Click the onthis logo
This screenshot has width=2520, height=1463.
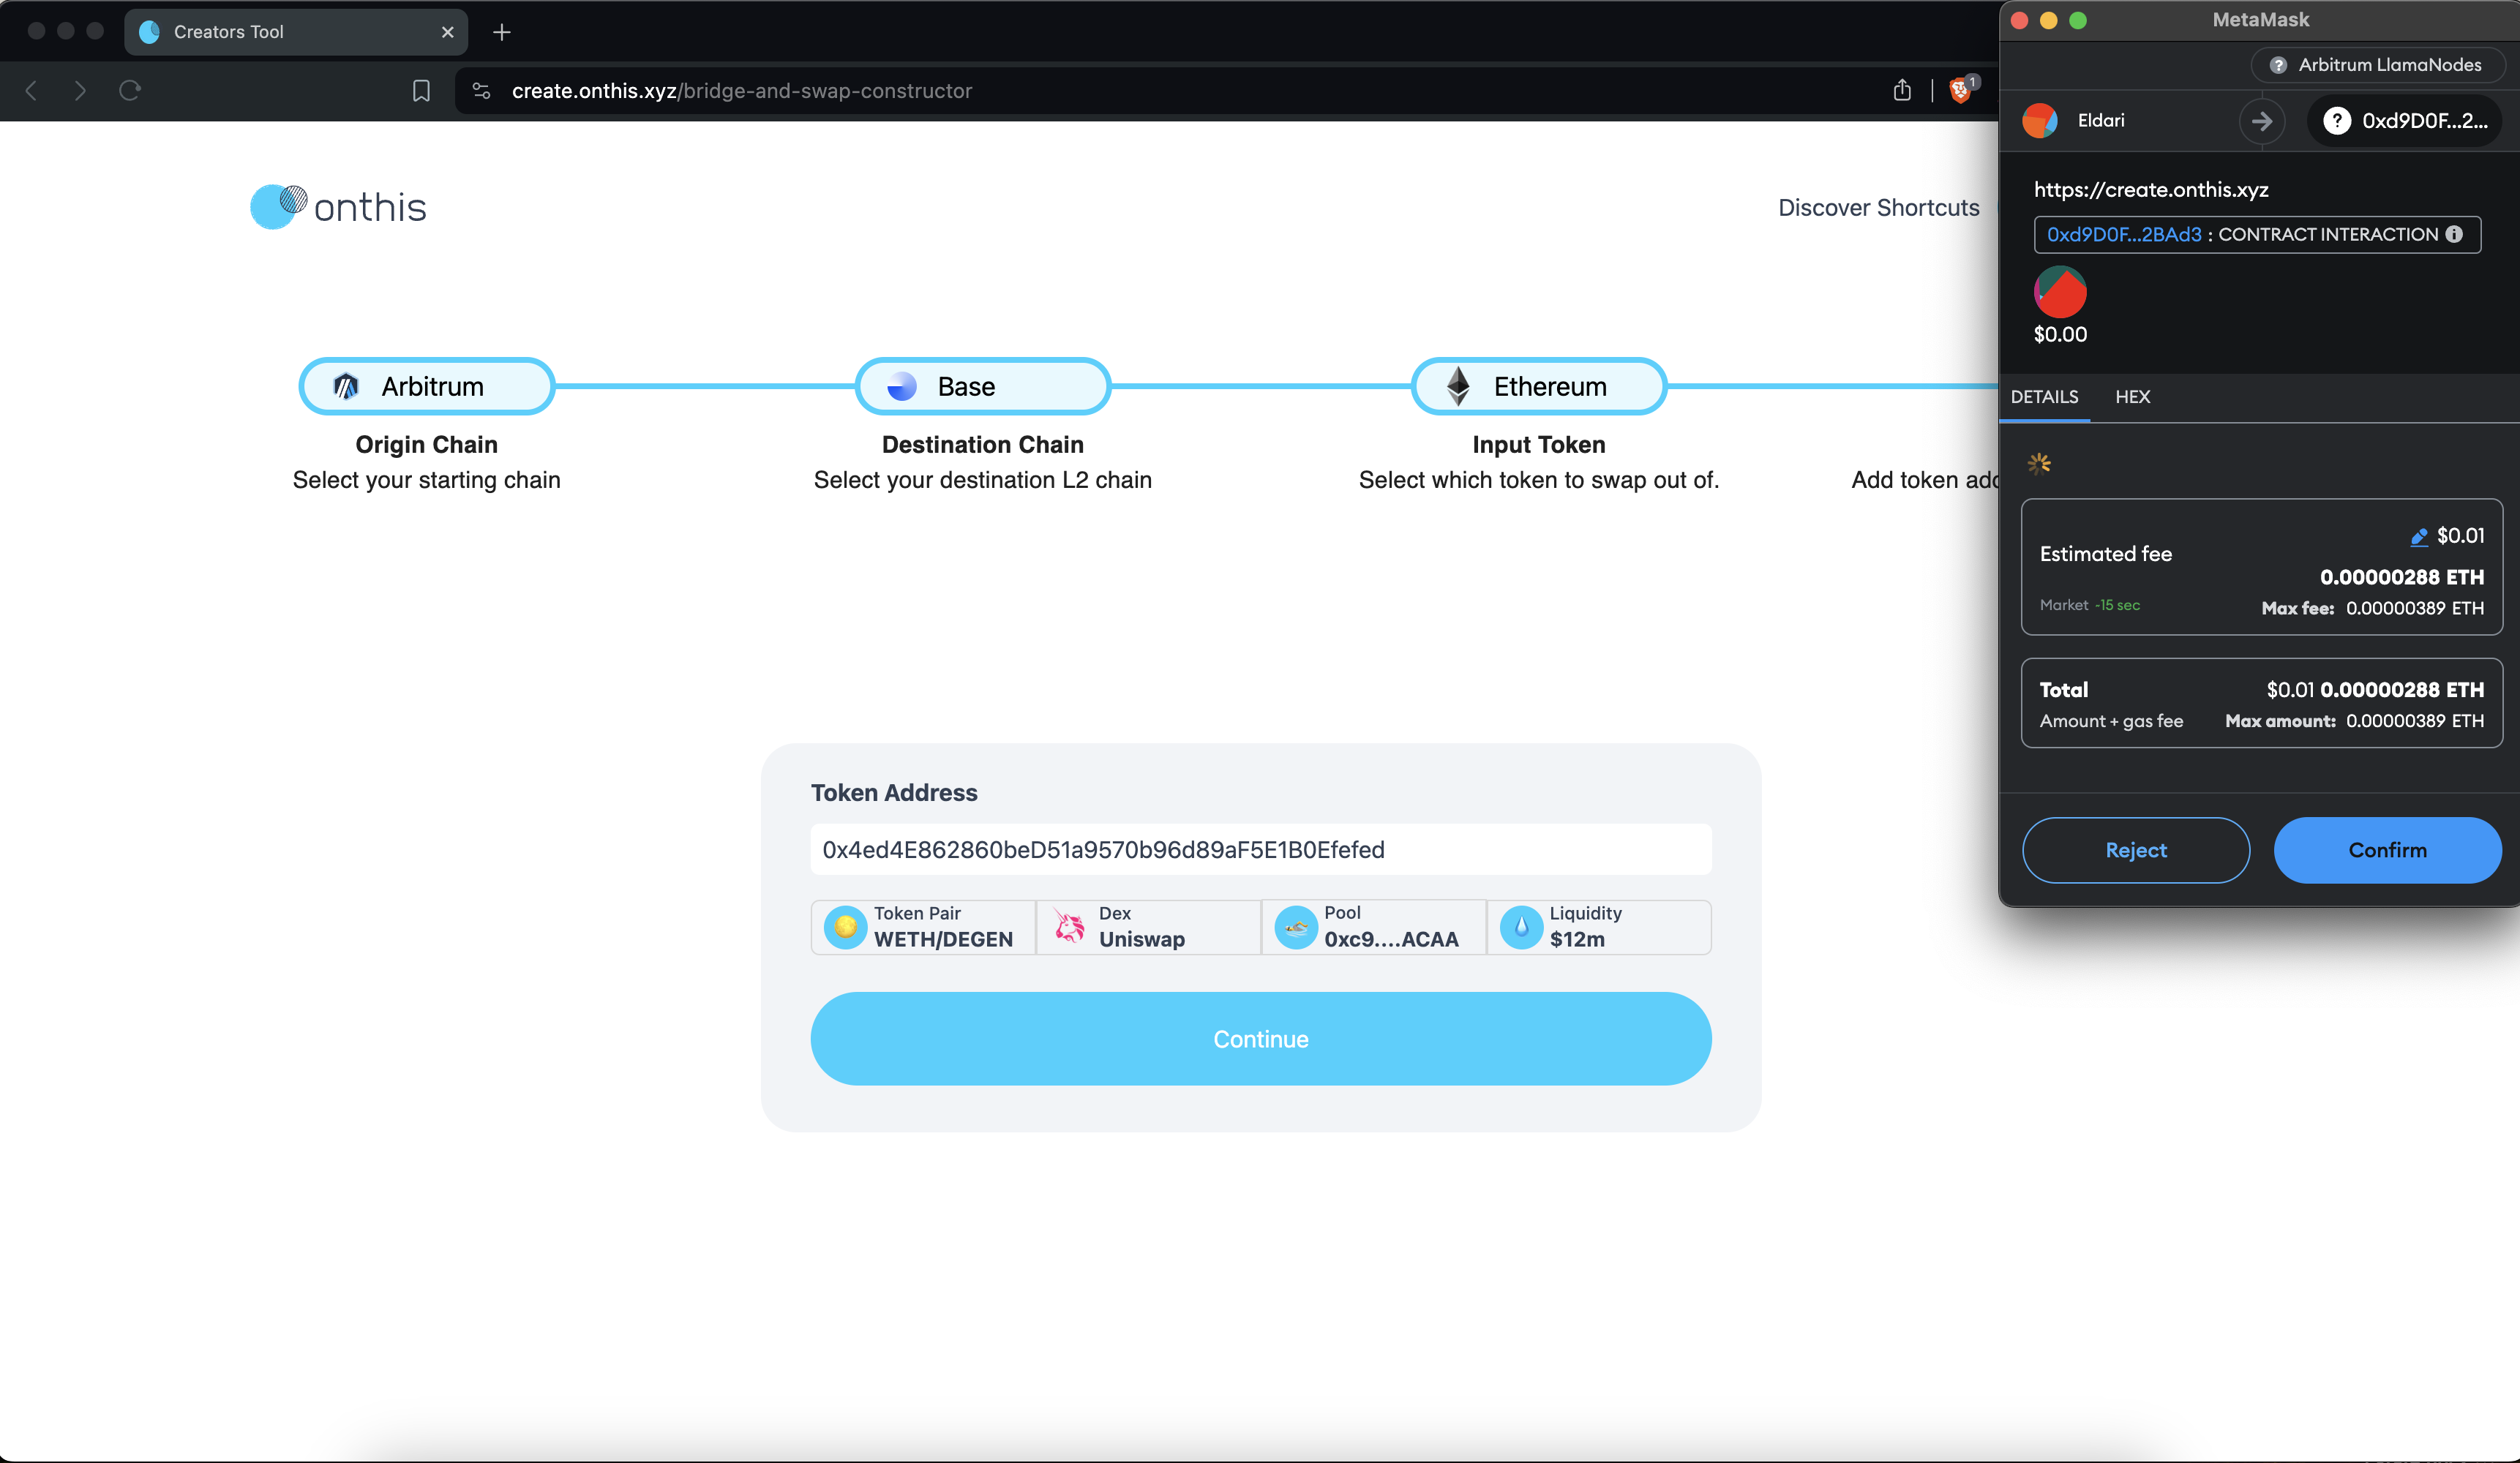339,207
